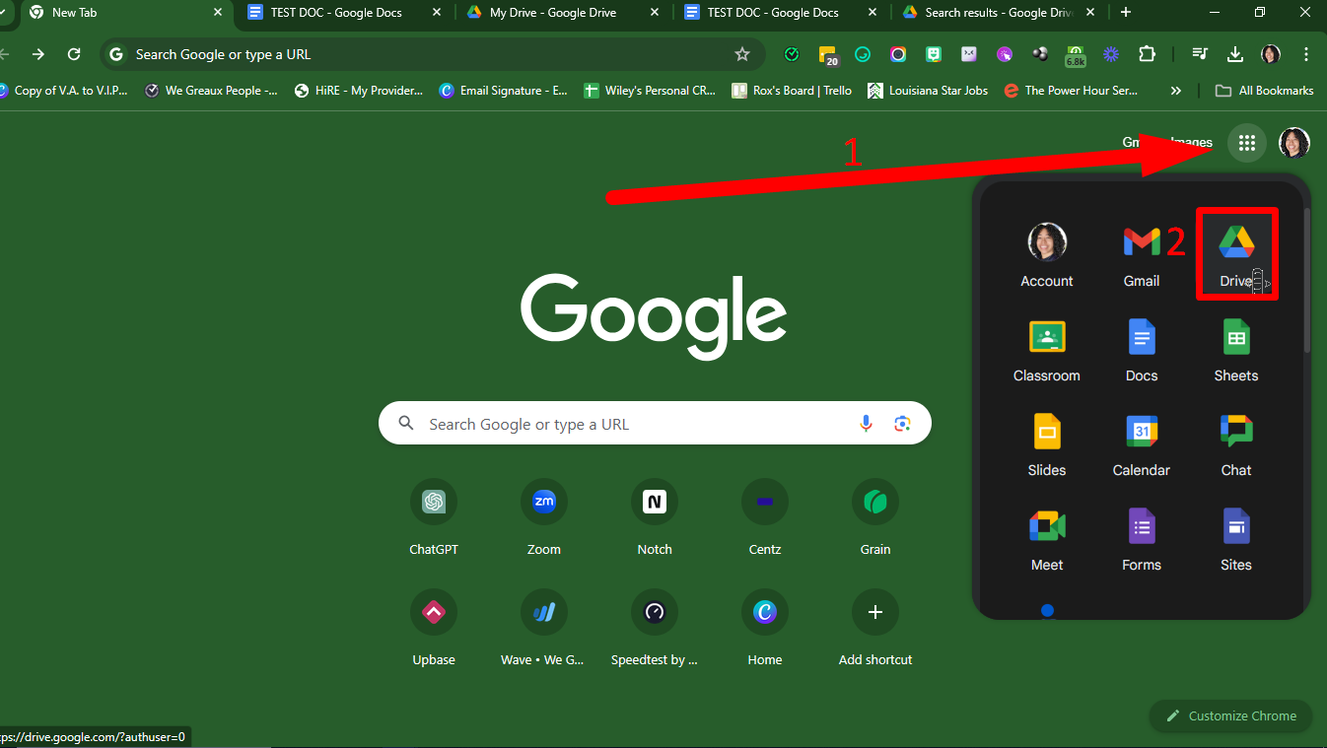Open the All Bookmarks folder

coord(1264,91)
